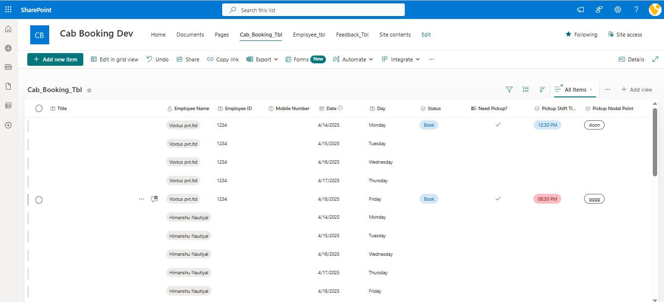Open the All Items view dropdown

pyautogui.click(x=574, y=90)
